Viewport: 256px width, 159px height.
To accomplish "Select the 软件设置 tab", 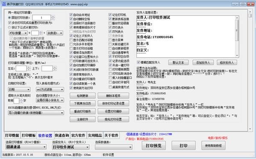I will coord(45,135).
